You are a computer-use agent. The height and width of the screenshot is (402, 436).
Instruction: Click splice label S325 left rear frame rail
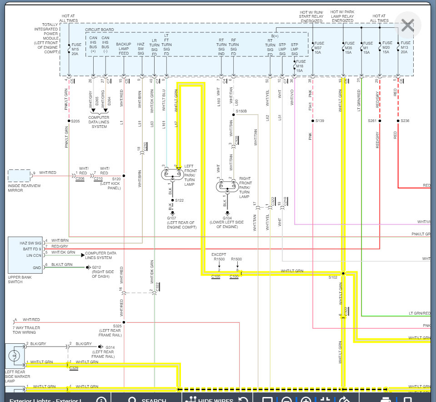[x=117, y=326]
